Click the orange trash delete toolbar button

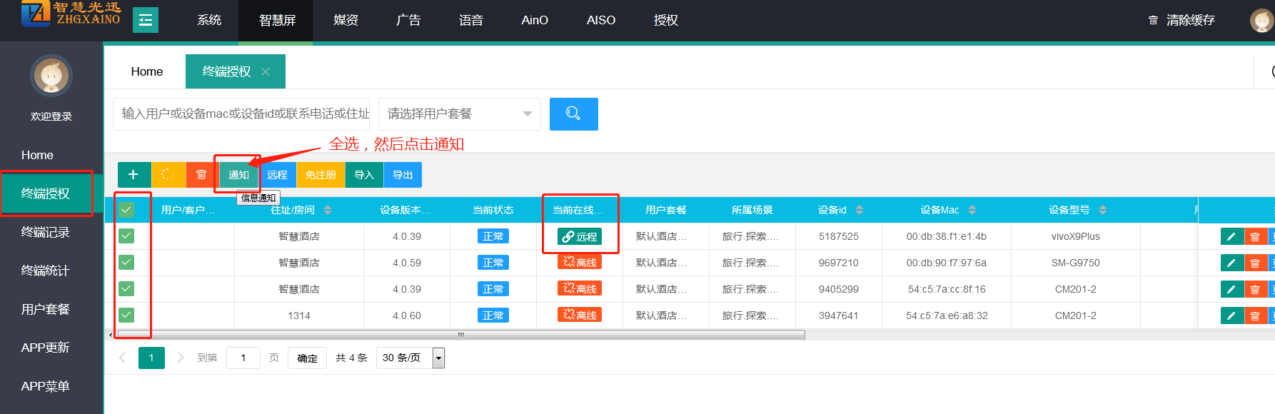point(201,175)
